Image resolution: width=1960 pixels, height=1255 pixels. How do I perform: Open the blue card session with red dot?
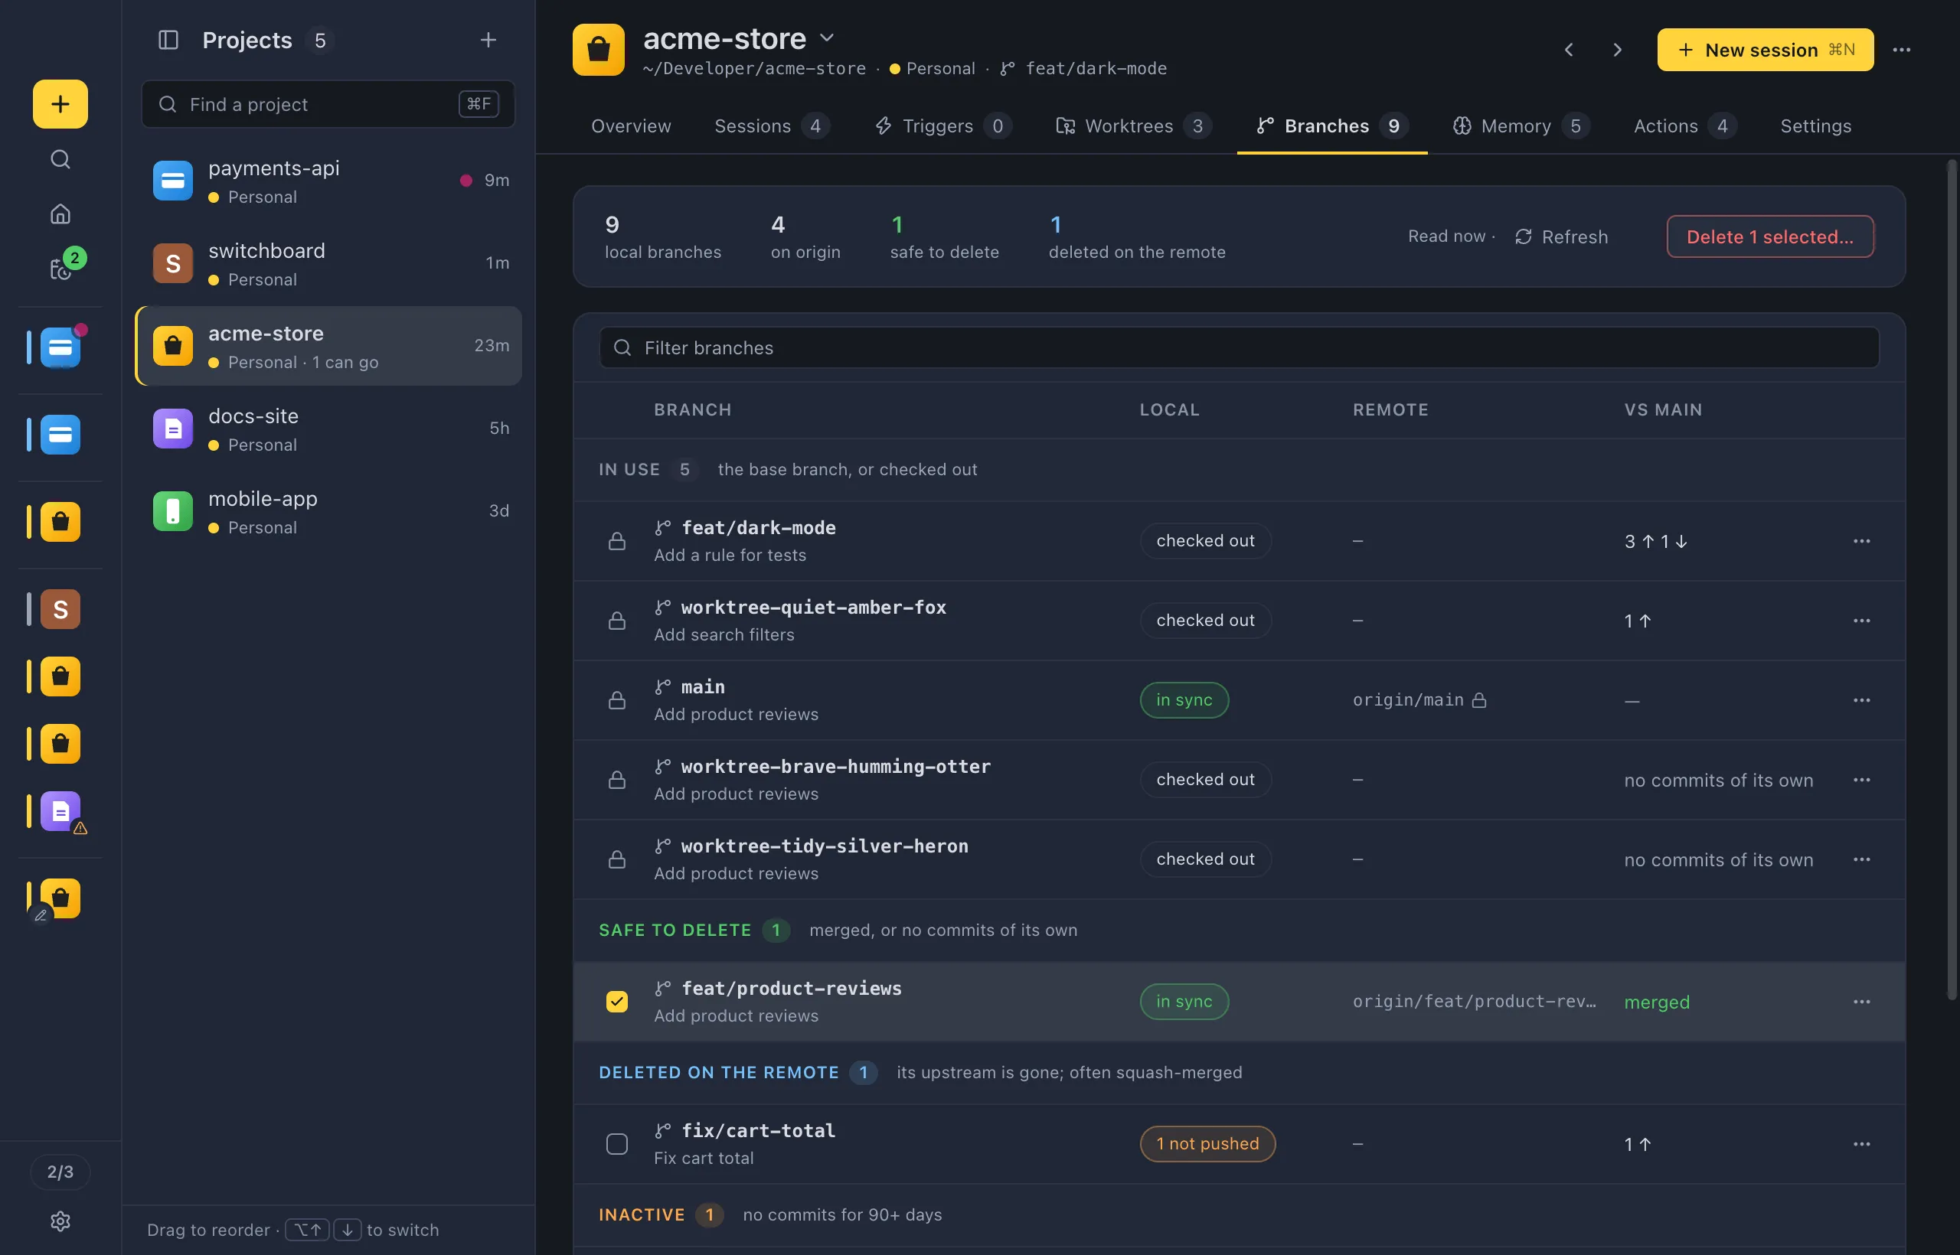click(62, 347)
